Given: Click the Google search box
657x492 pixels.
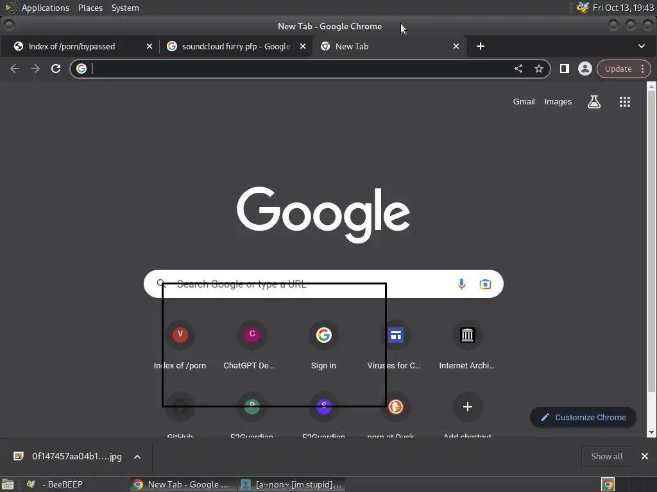Looking at the screenshot, I should coord(323,284).
